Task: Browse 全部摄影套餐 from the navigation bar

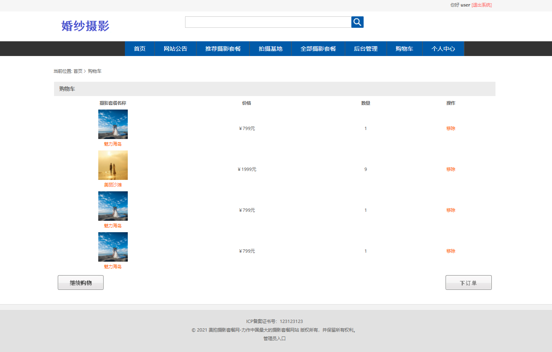Action: (318, 48)
